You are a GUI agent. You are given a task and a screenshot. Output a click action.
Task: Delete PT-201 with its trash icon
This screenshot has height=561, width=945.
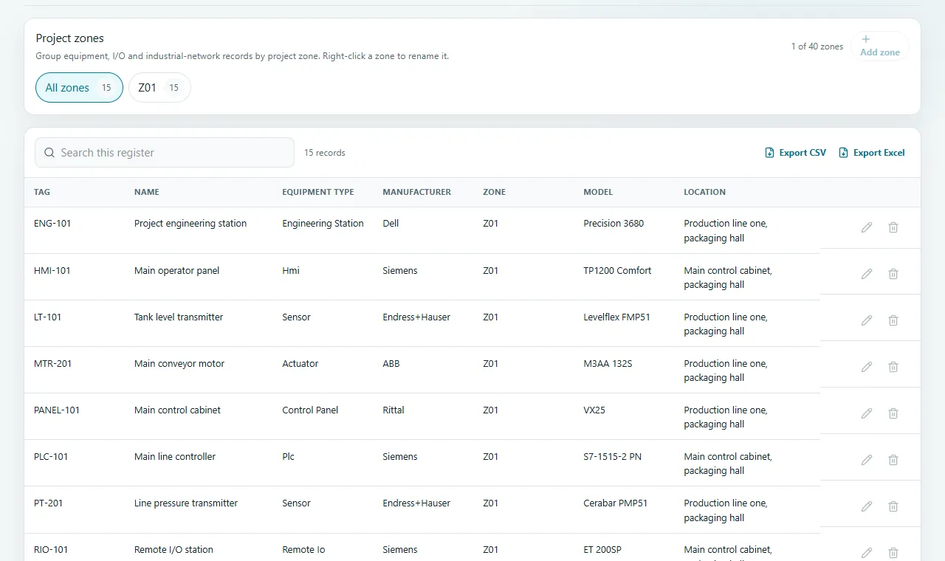[x=893, y=506]
